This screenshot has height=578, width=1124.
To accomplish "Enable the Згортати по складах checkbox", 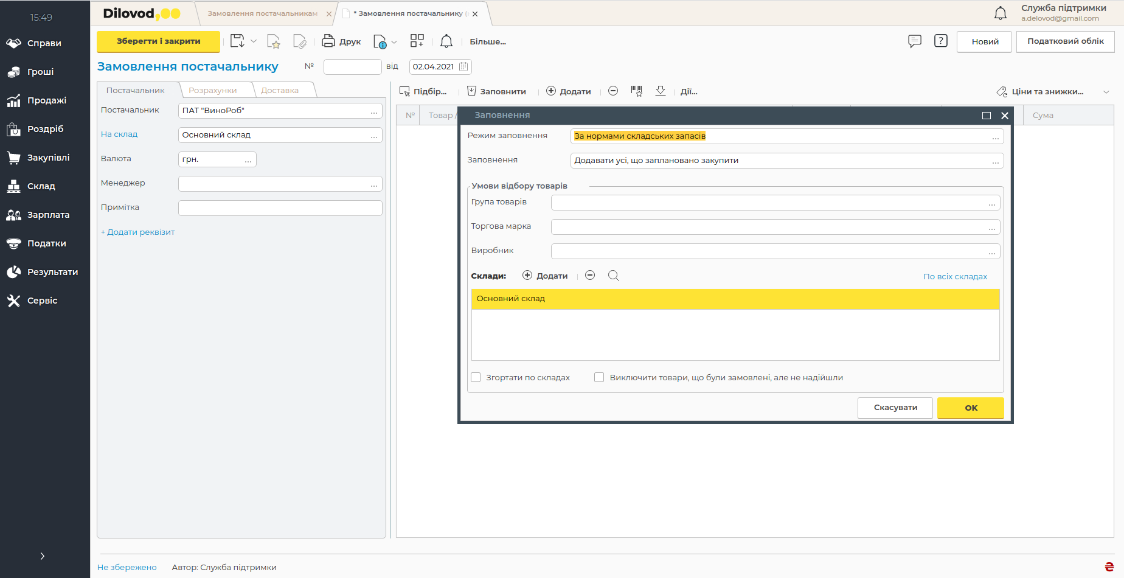I will click(x=476, y=377).
